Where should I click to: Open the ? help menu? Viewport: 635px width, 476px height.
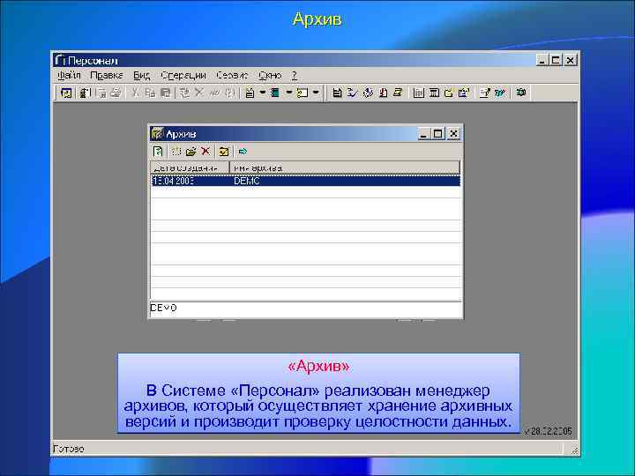click(x=295, y=76)
